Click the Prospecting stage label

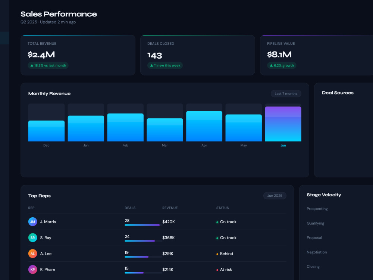(317, 209)
